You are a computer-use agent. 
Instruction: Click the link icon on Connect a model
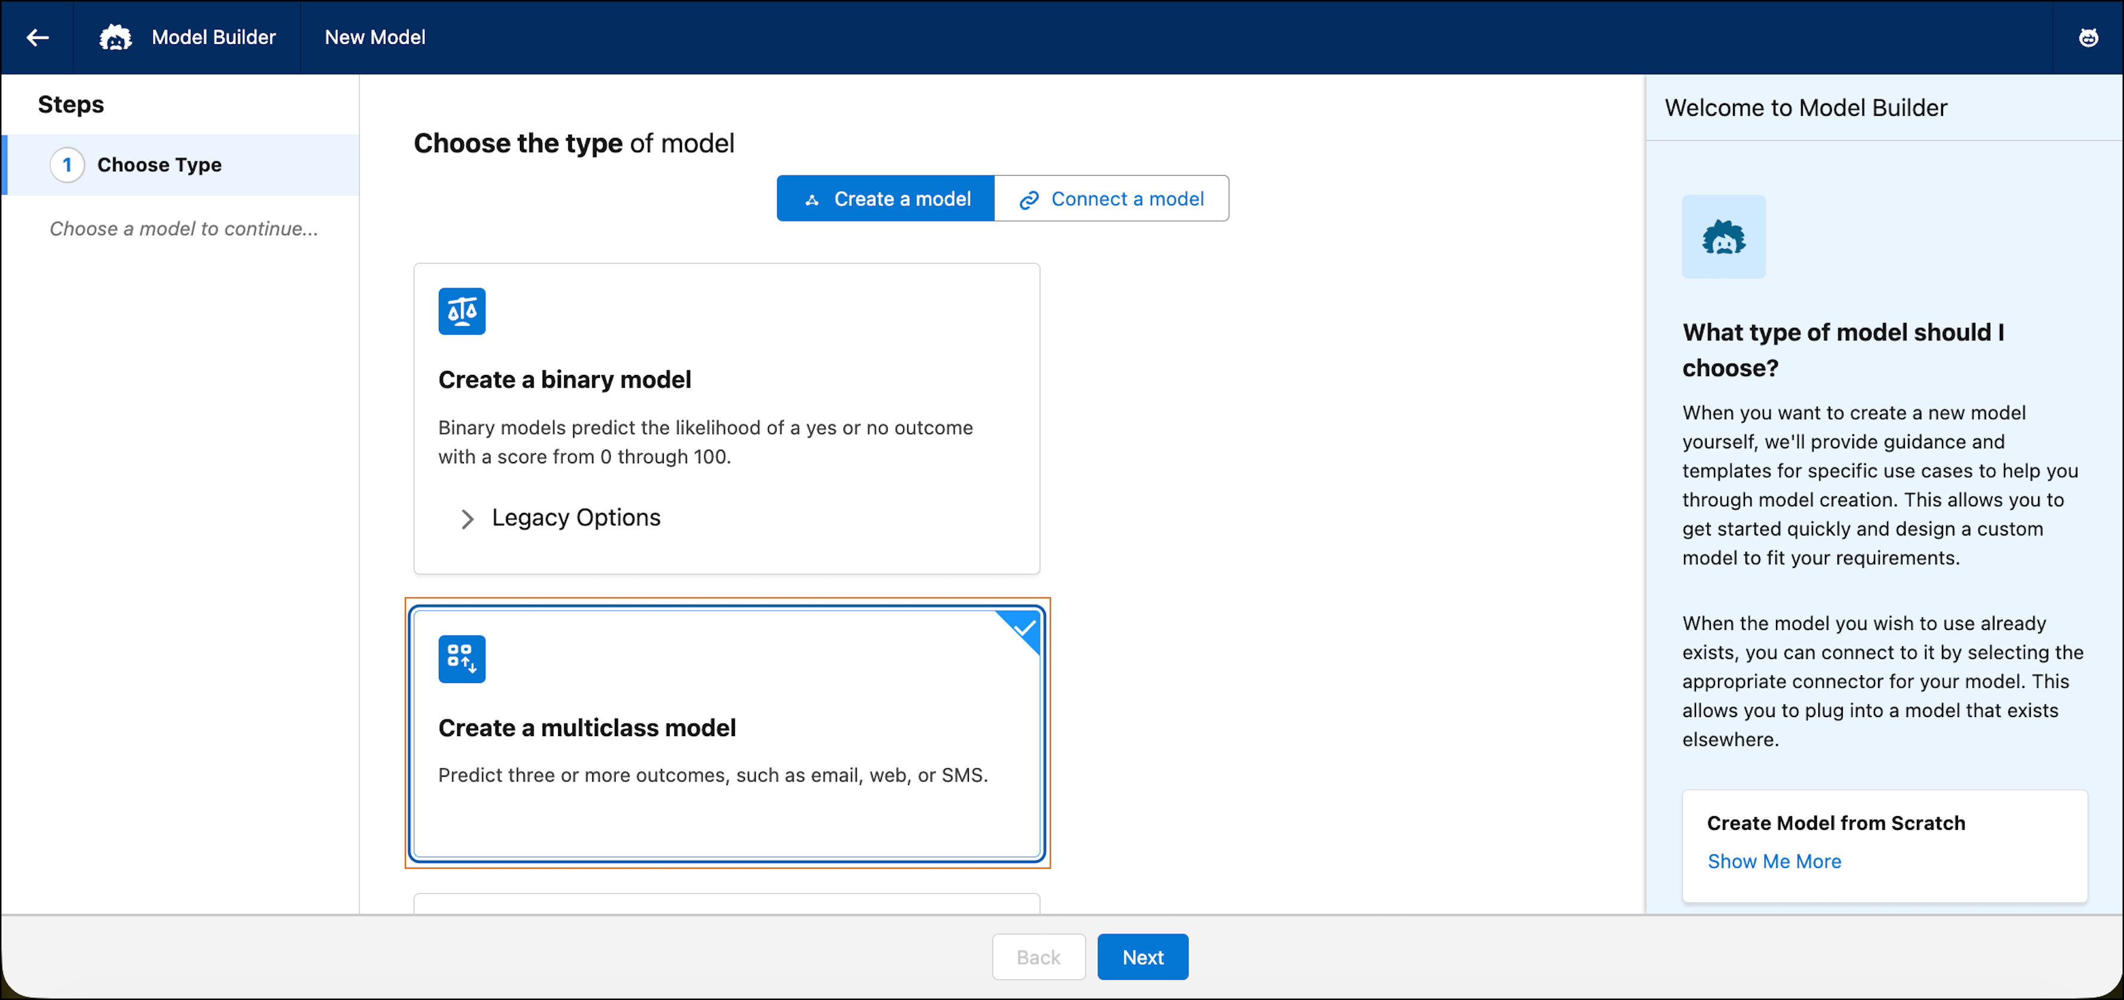(1028, 199)
